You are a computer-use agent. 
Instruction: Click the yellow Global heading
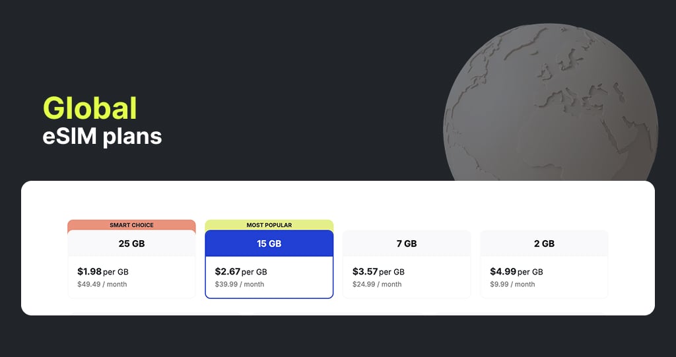coord(90,108)
